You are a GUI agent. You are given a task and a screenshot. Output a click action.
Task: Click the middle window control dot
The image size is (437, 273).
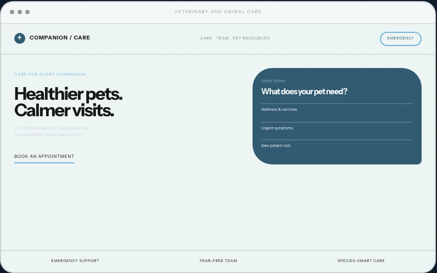(x=20, y=12)
